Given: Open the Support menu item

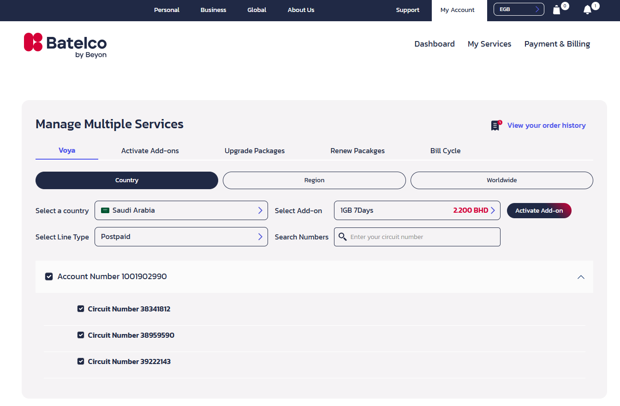Looking at the screenshot, I should (x=408, y=10).
